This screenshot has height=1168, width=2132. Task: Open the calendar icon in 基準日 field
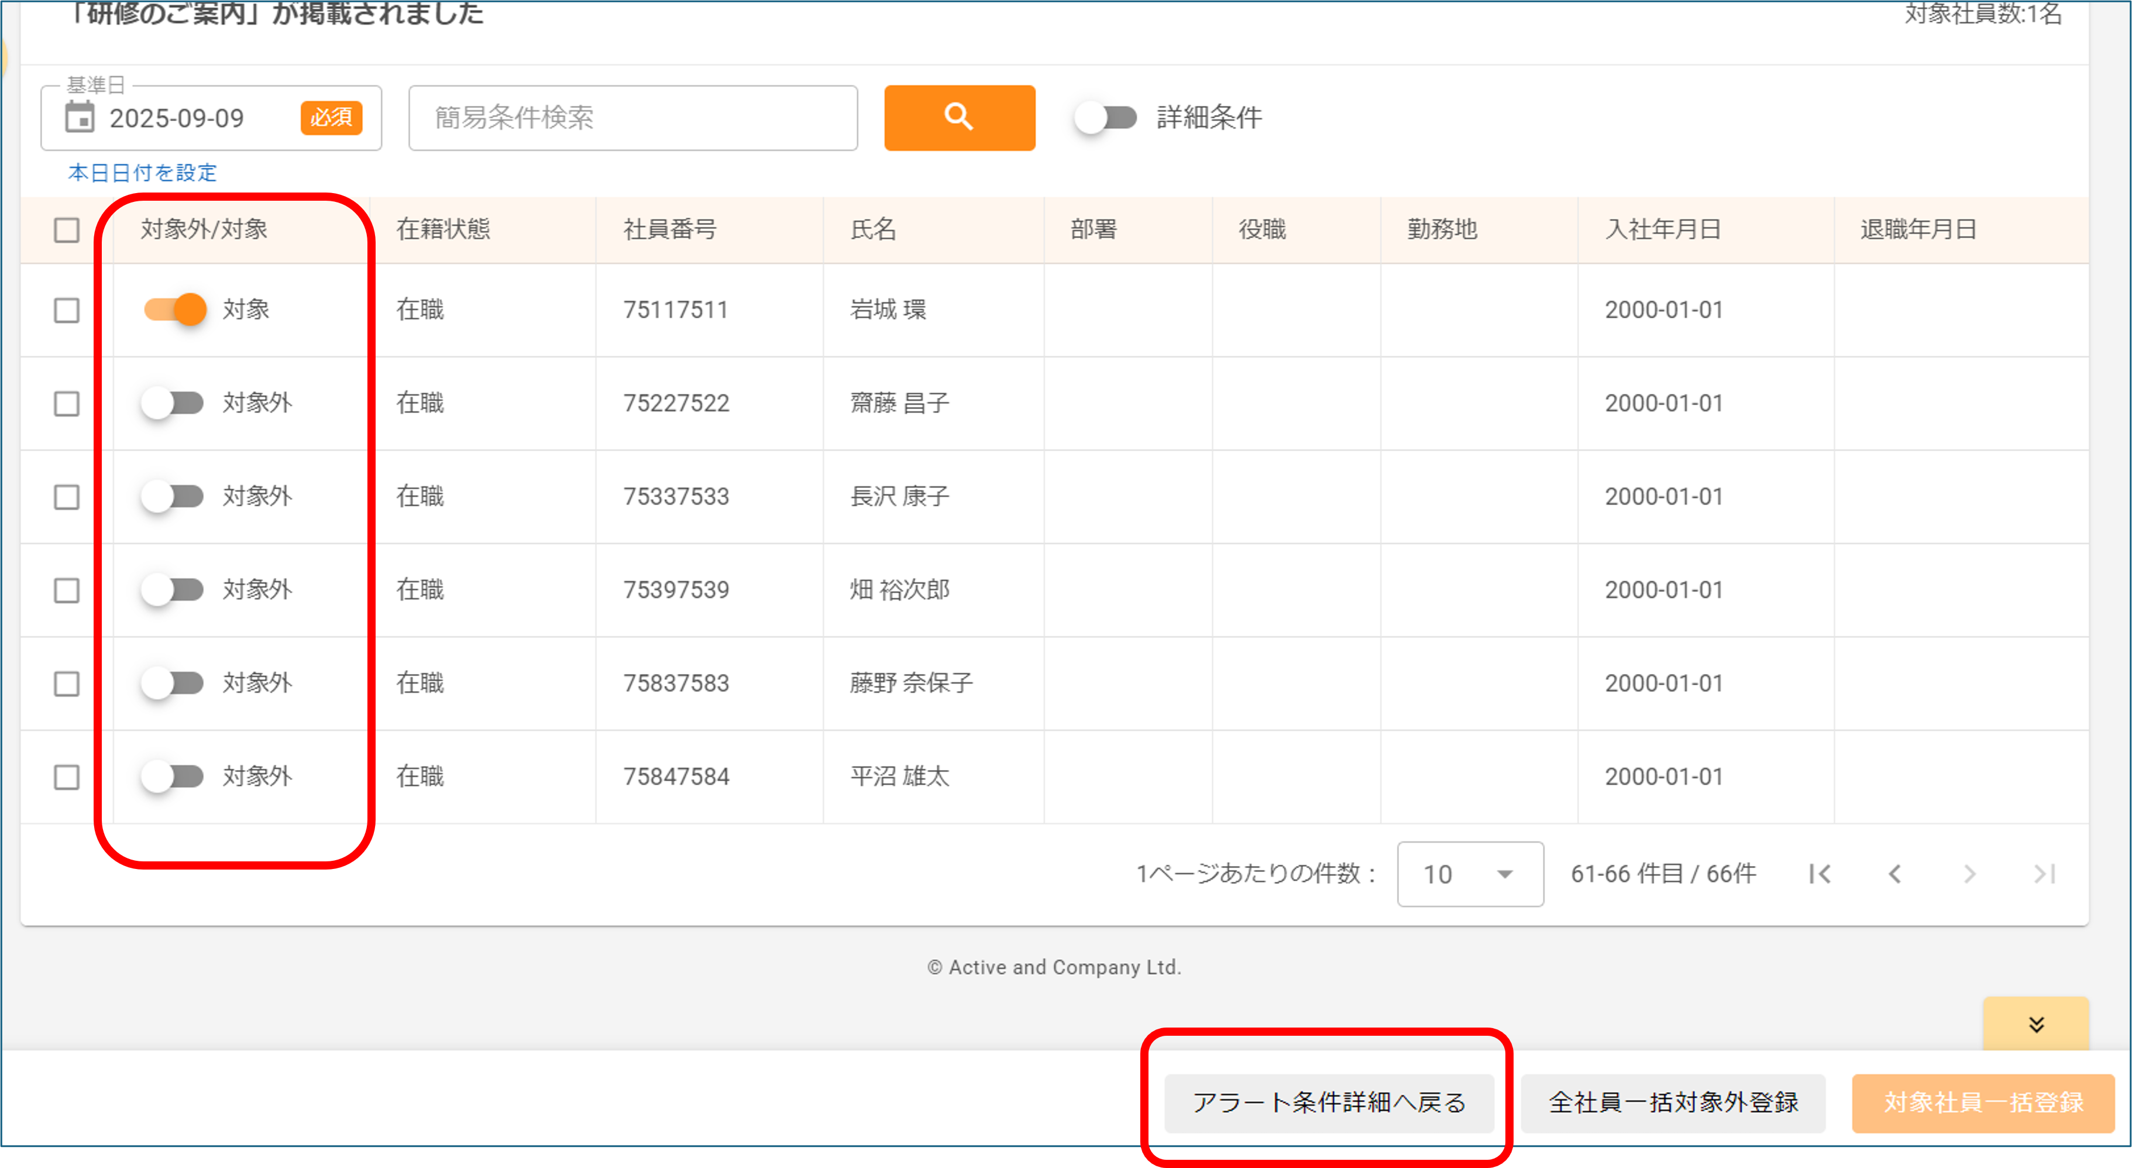click(x=78, y=118)
